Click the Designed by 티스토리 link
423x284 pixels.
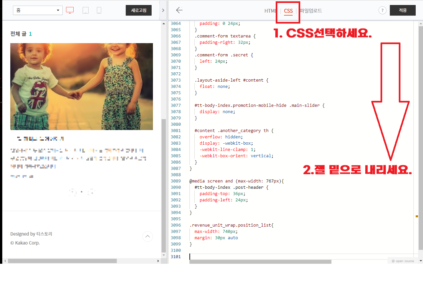coord(31,234)
